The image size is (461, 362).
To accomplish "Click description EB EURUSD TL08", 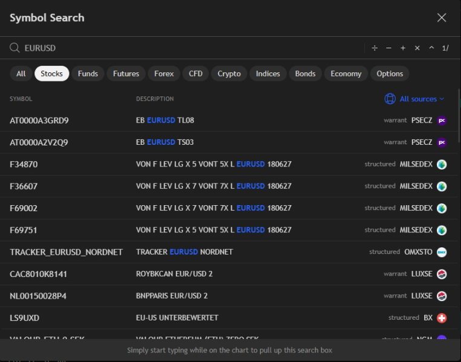I will tap(165, 120).
